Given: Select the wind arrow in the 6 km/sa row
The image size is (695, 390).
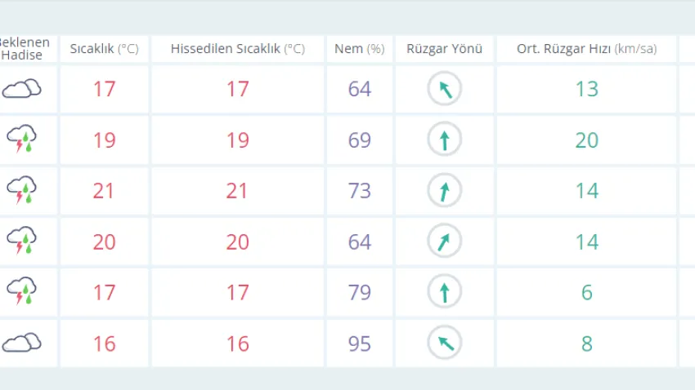Looking at the screenshot, I should 445,292.
